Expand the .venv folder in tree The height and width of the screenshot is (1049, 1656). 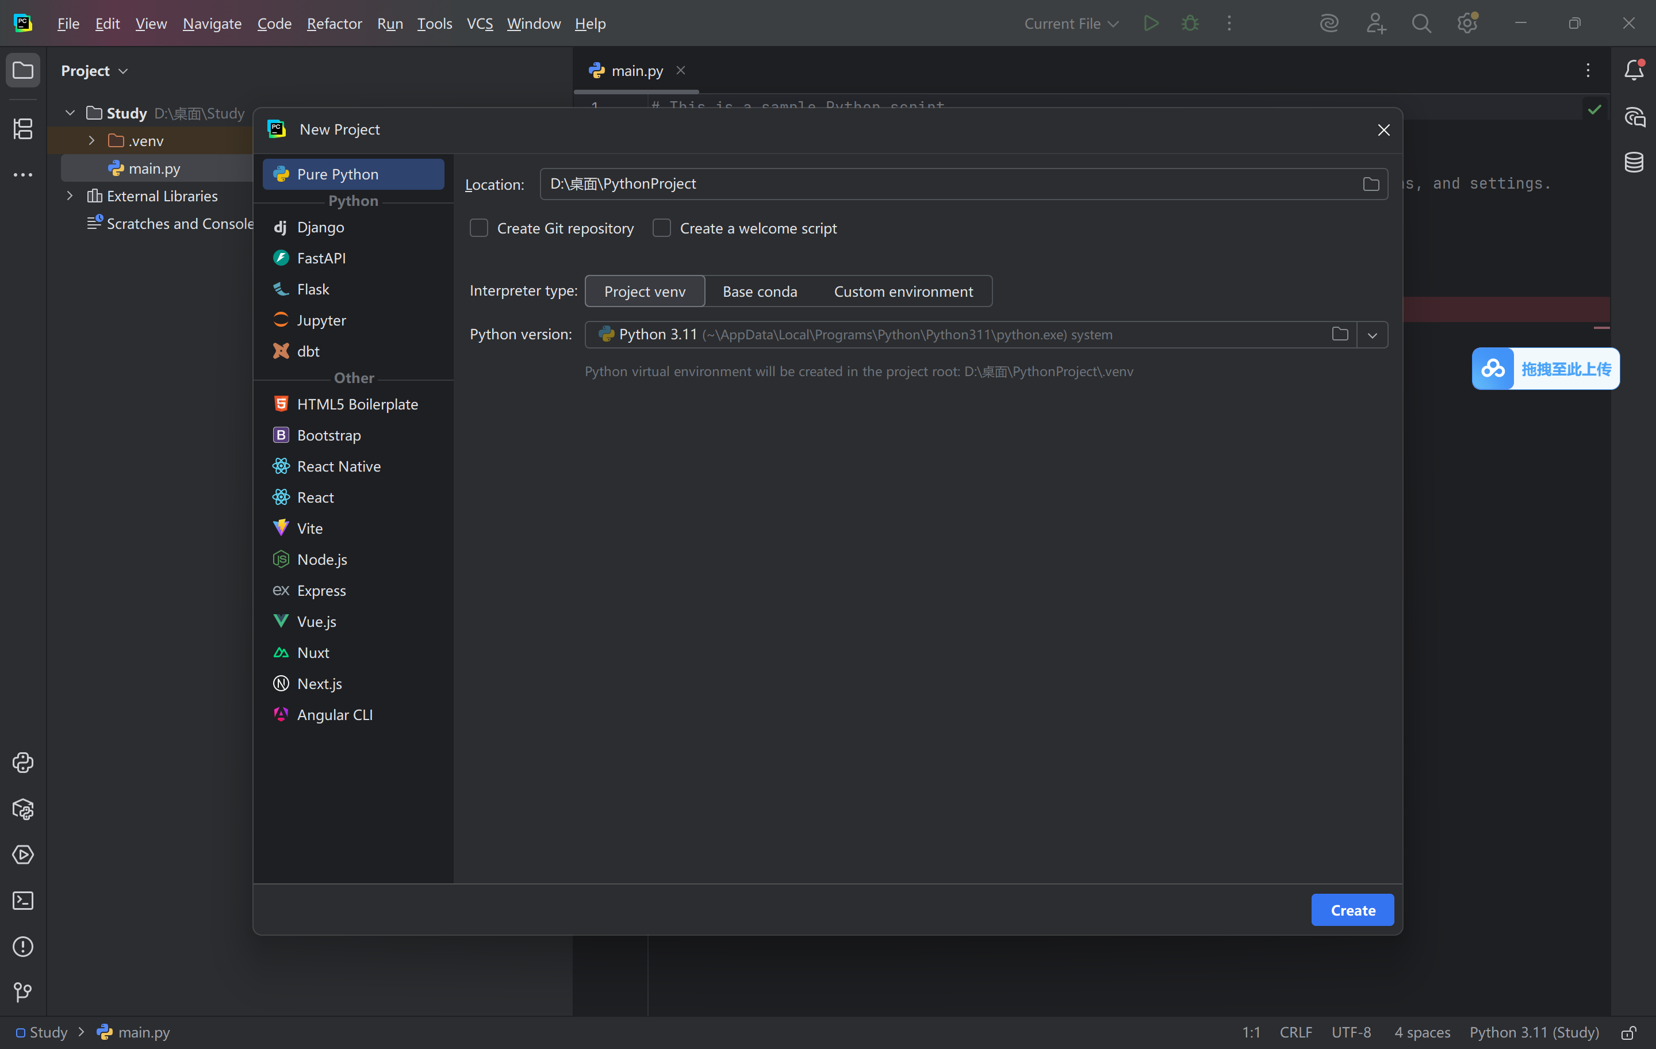[x=91, y=140]
